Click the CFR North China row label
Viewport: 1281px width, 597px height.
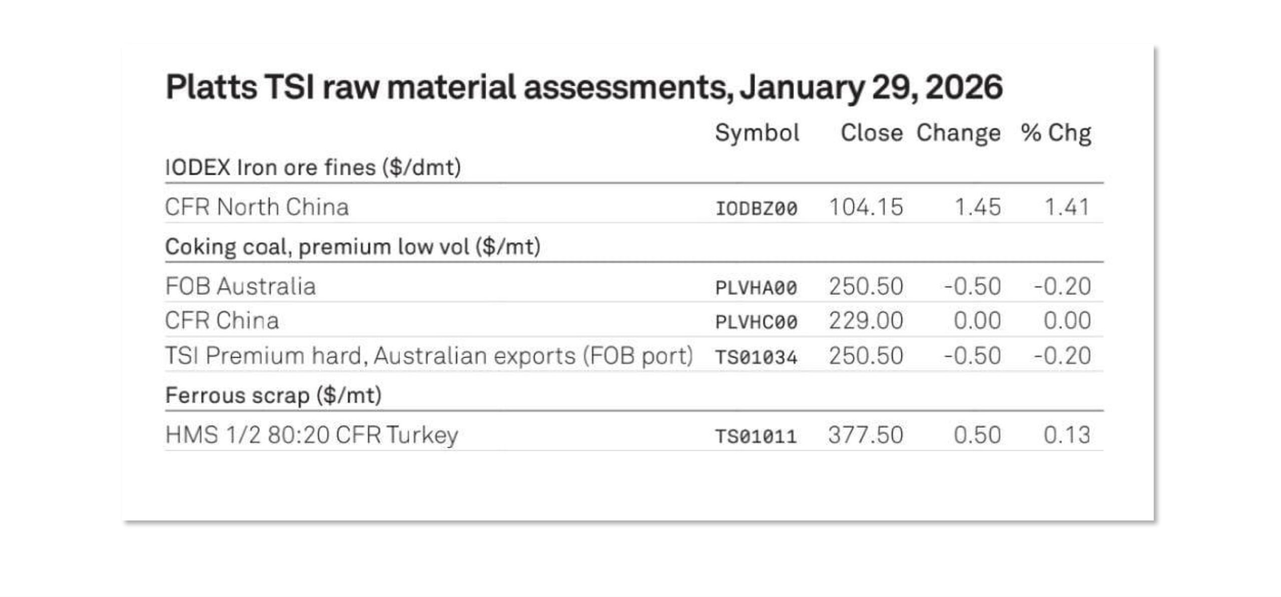pos(257,207)
